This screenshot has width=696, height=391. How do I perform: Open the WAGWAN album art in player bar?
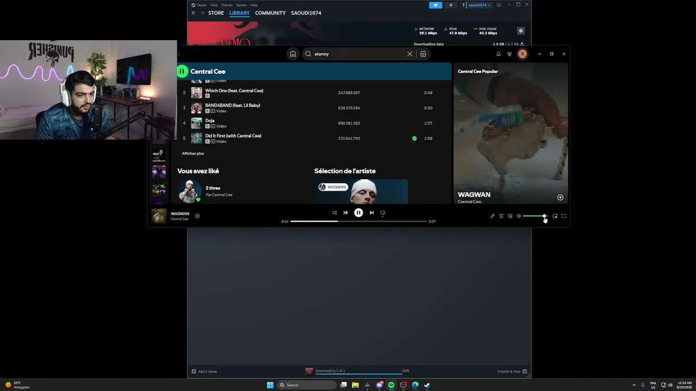(159, 216)
